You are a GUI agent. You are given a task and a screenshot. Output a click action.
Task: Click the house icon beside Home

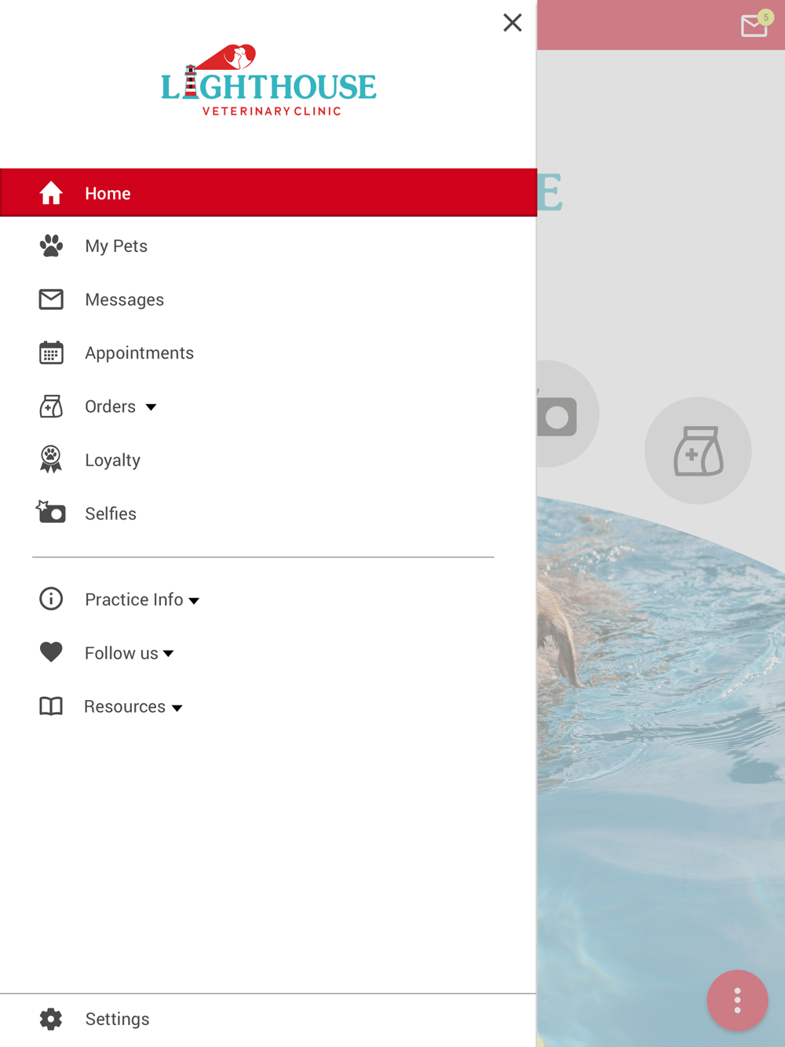(x=51, y=193)
